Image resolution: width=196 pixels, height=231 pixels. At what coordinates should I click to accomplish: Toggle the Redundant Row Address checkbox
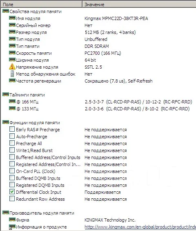click(x=12, y=199)
